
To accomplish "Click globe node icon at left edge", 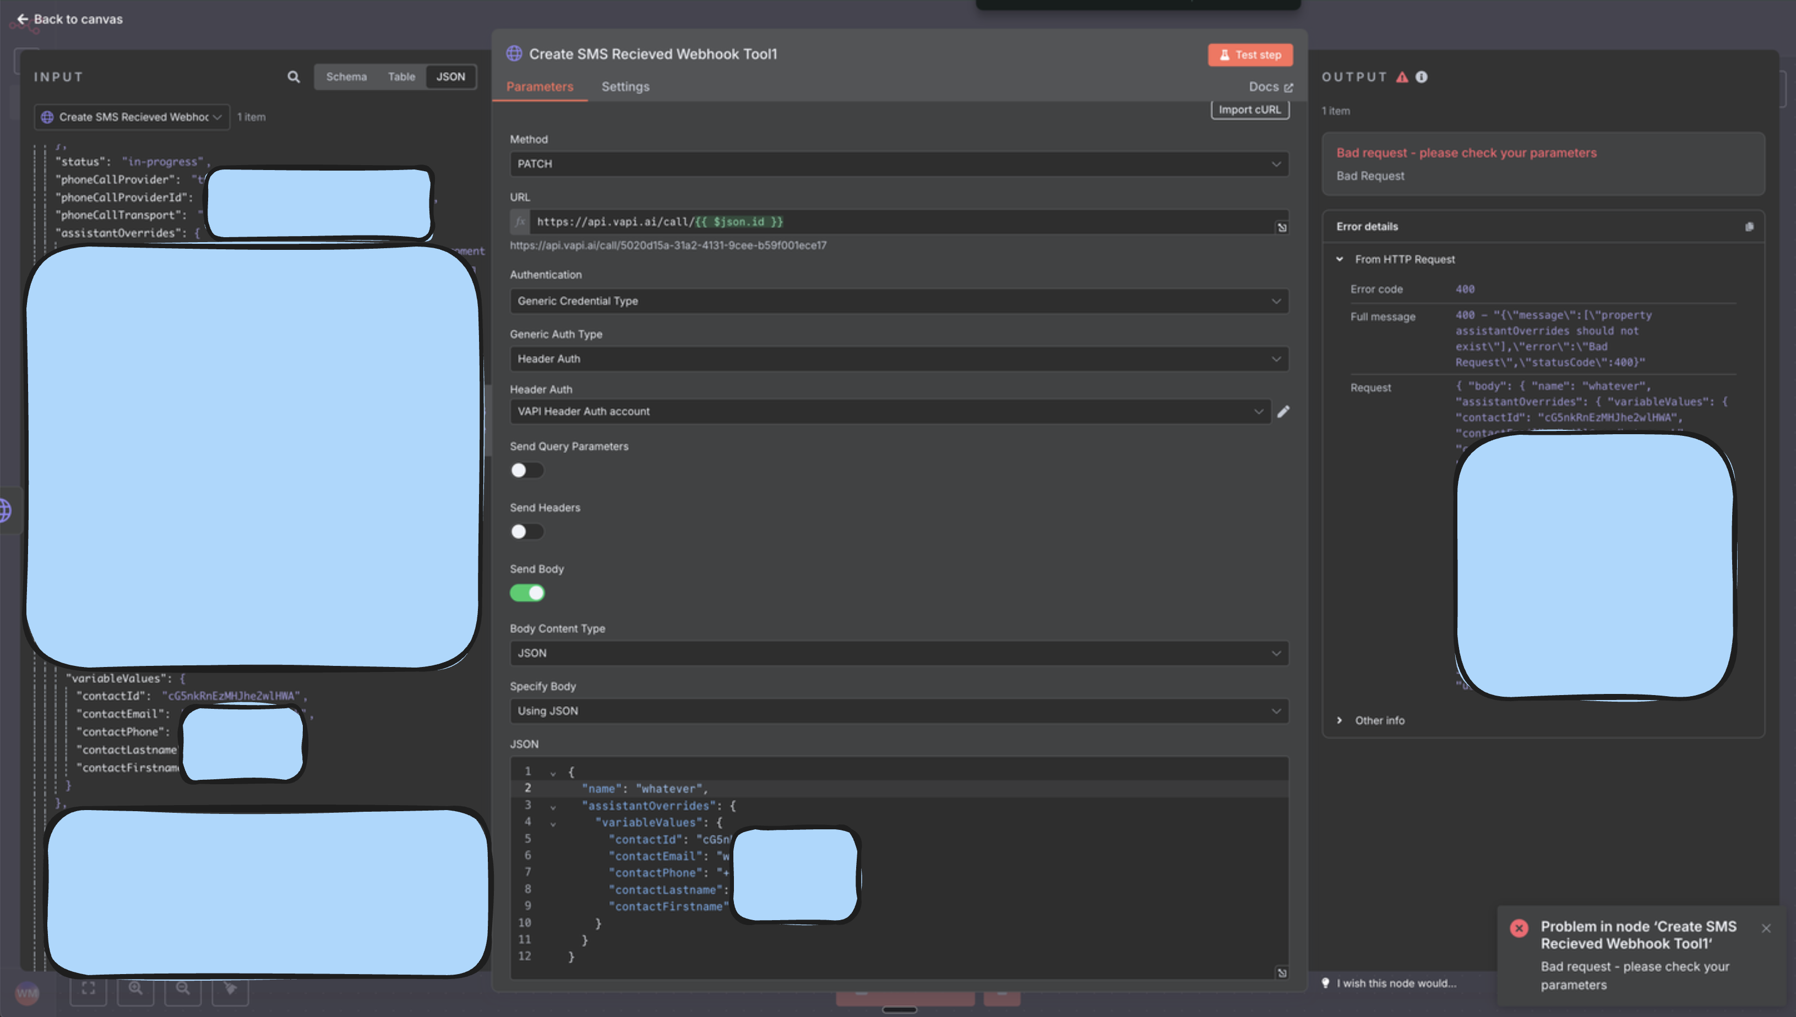I will pyautogui.click(x=6, y=510).
